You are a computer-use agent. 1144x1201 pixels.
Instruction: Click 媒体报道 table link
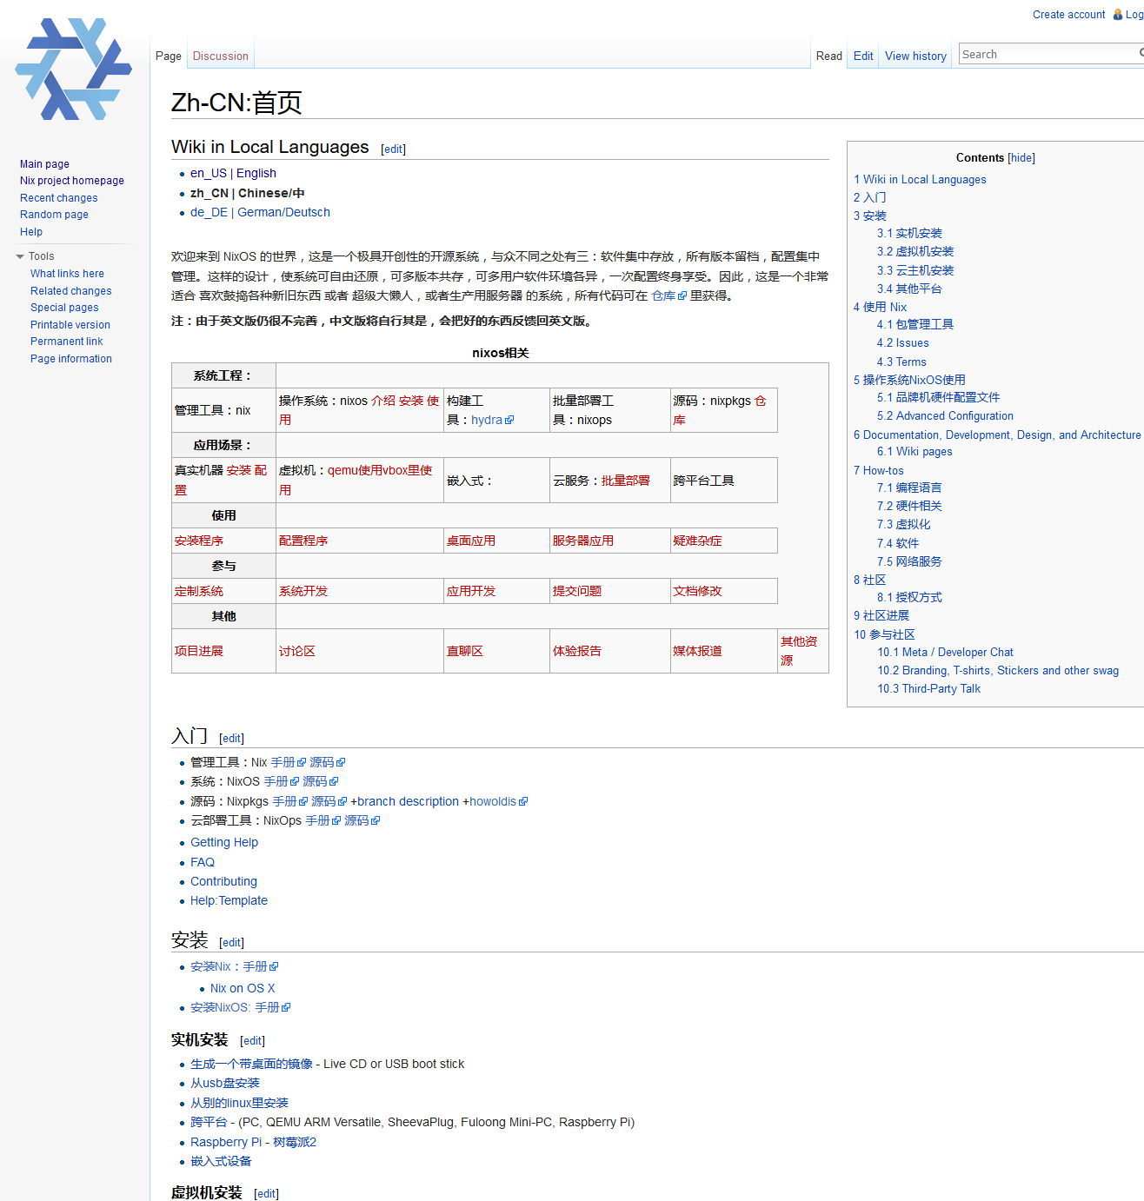pos(697,651)
